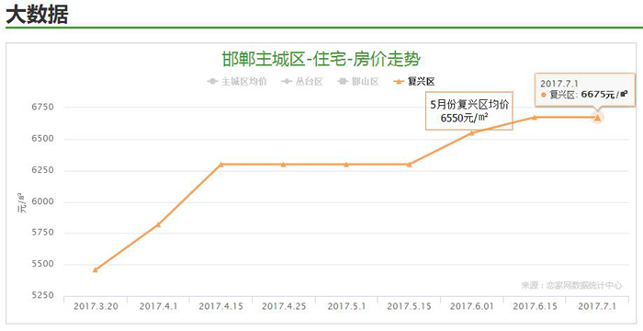Click the 2017.5.1 triangle marker
The height and width of the screenshot is (331, 643).
click(346, 165)
